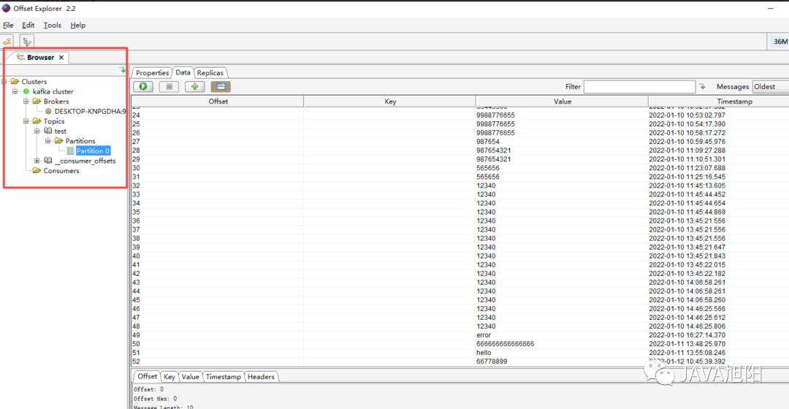Viewport: 789px width, 409px height.
Task: Open the Value tab in bottom detail pane
Action: tap(190, 377)
